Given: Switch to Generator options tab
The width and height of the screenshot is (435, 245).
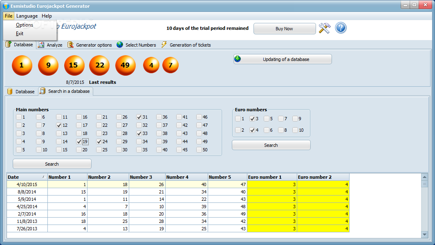Looking at the screenshot, I should 90,45.
